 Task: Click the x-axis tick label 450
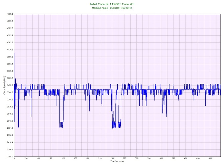[198, 158]
